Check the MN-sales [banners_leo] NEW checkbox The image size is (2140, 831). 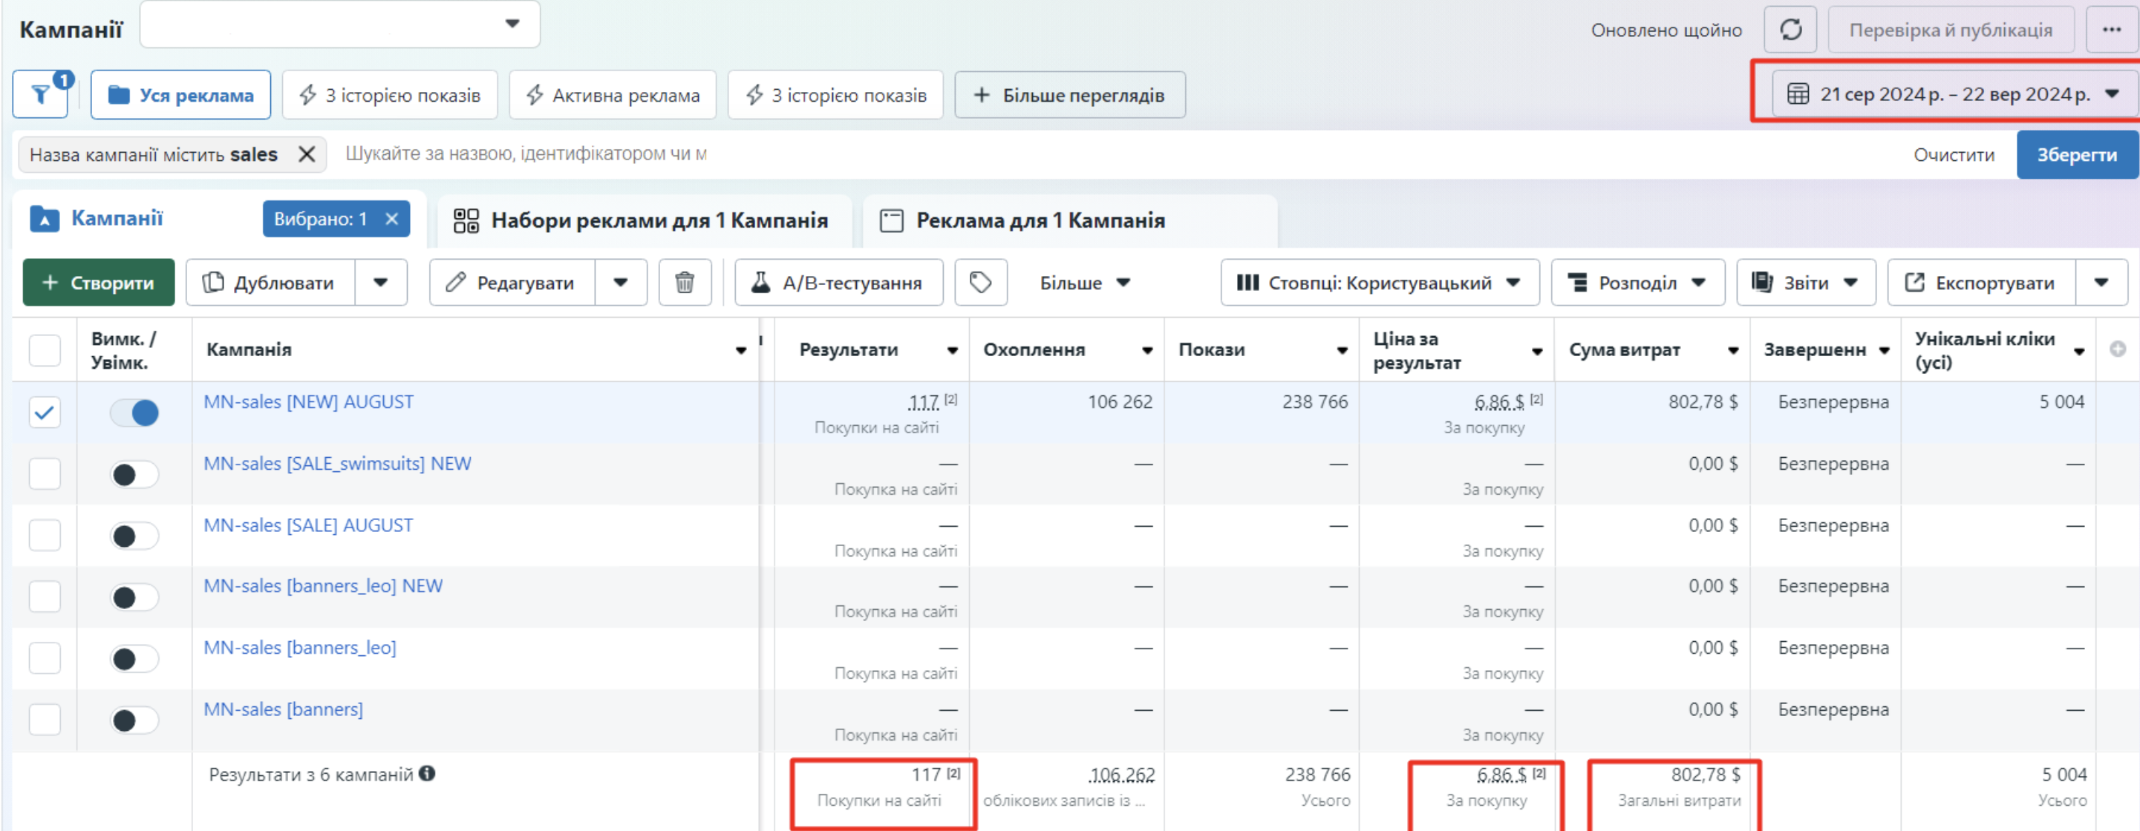[x=45, y=596]
